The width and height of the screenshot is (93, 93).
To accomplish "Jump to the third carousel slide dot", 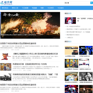I will coord(56,38).
